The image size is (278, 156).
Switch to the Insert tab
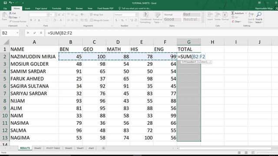tap(27, 8)
